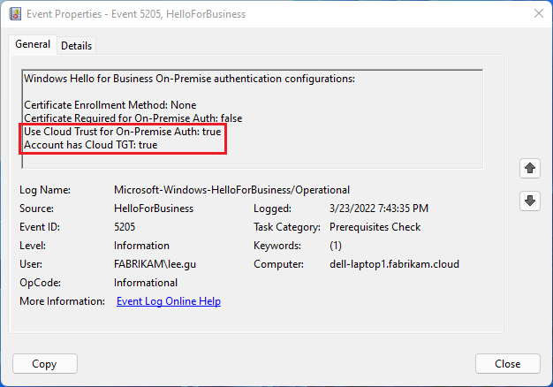Click the Computer value dell-laptop1.fabrikam.cloud

pyautogui.click(x=394, y=264)
